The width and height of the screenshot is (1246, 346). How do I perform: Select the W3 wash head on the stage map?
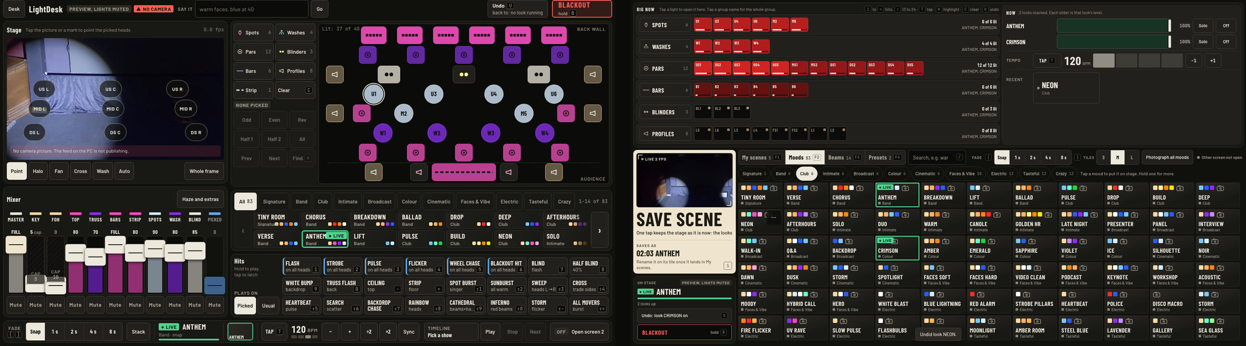pyautogui.click(x=491, y=133)
